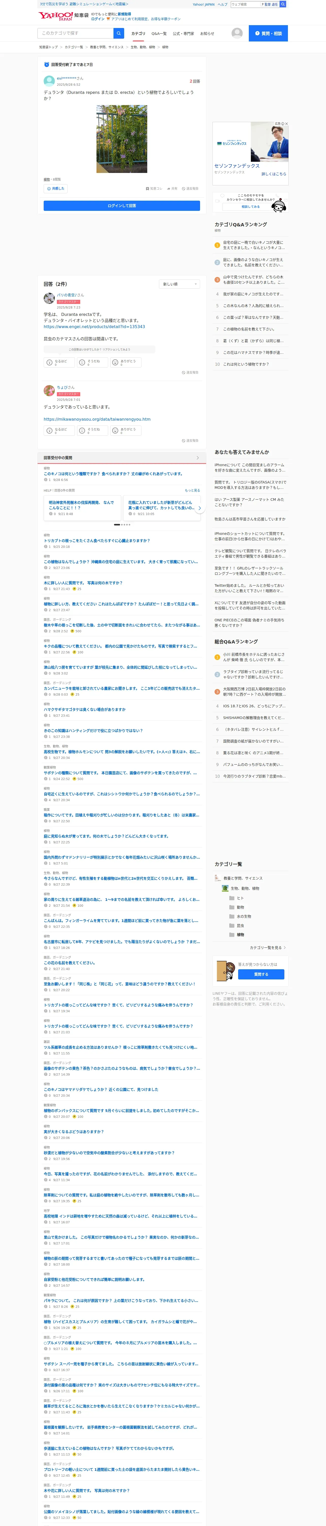Open the 昆虫 folder category

[x=237, y=926]
